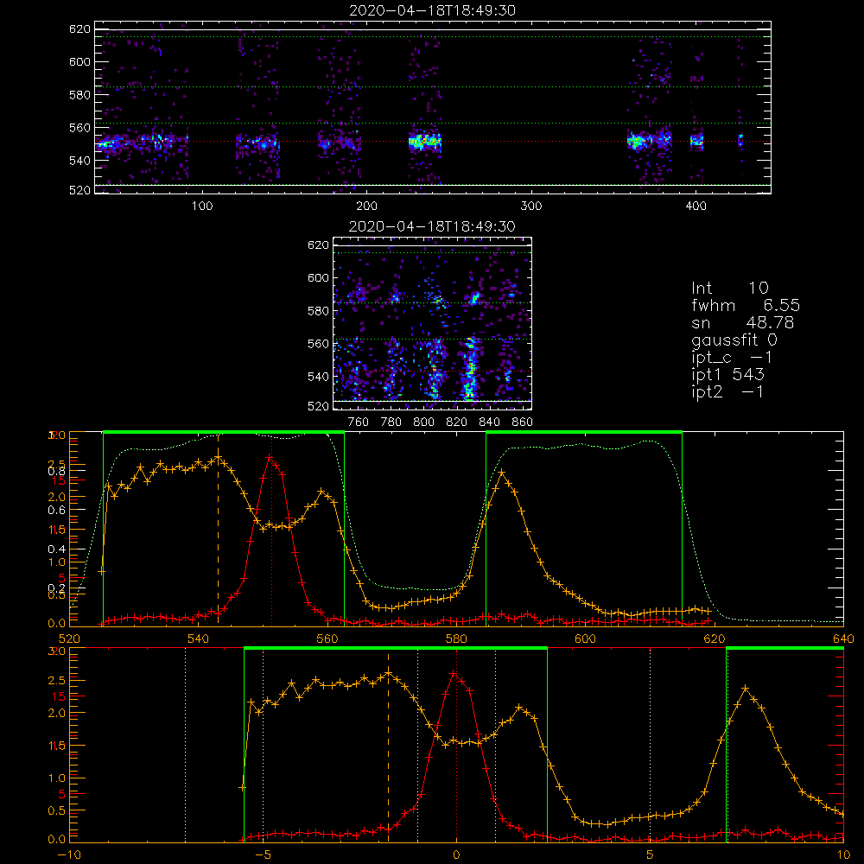Click y-axis label 600 of middle image

[318, 278]
